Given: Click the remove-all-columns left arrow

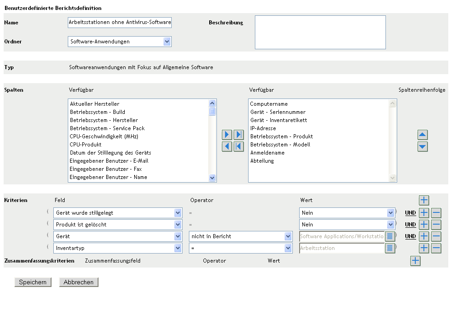Looking at the screenshot, I should pos(239,146).
